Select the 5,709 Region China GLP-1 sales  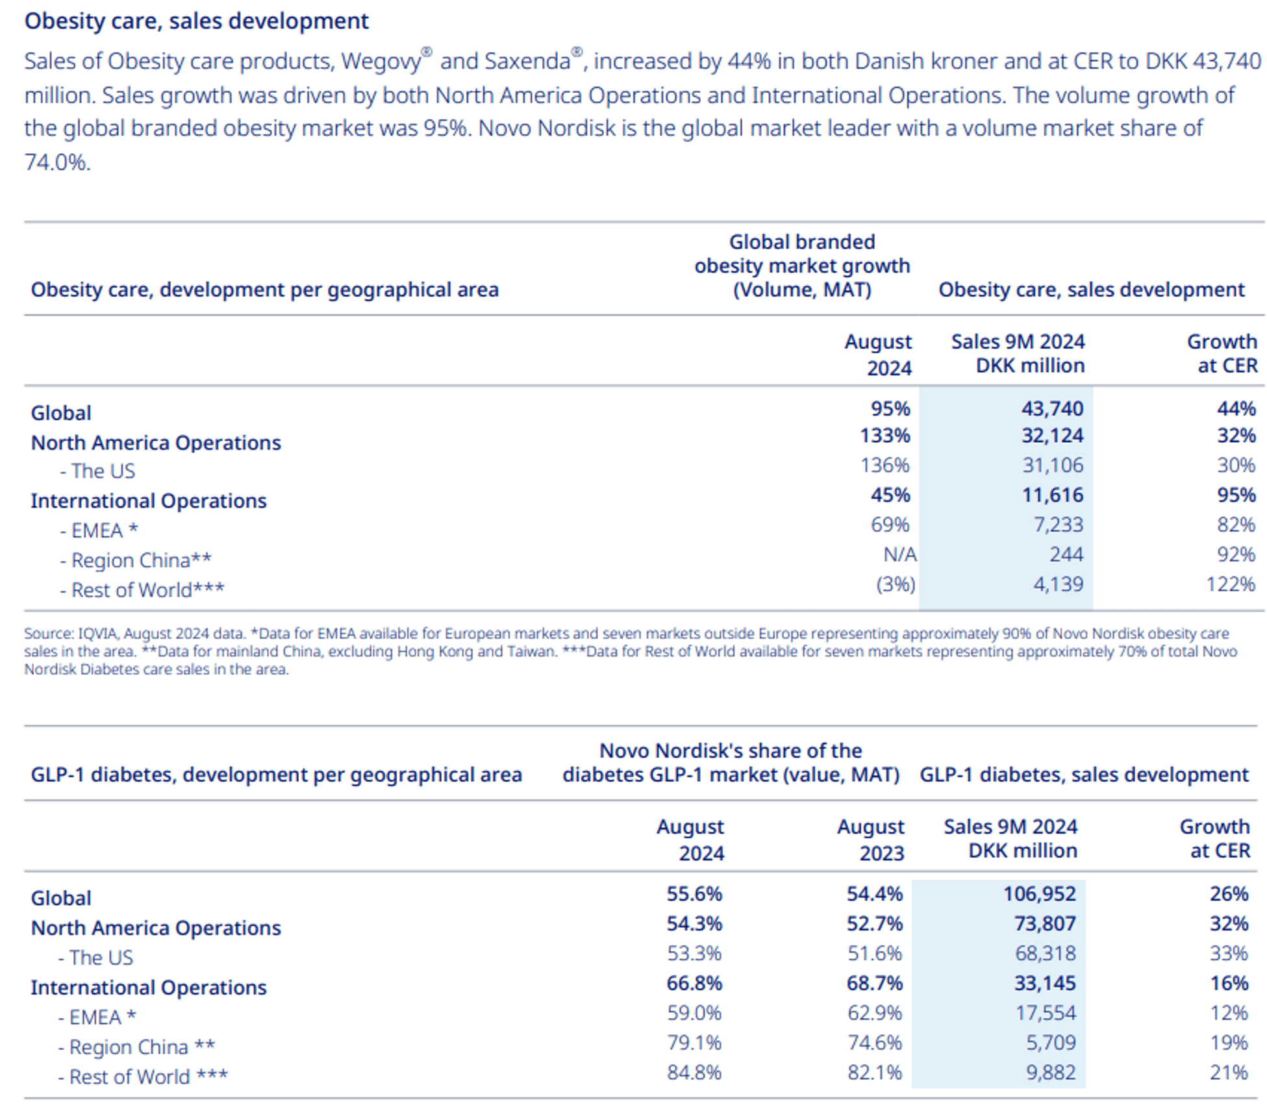point(1051,1043)
